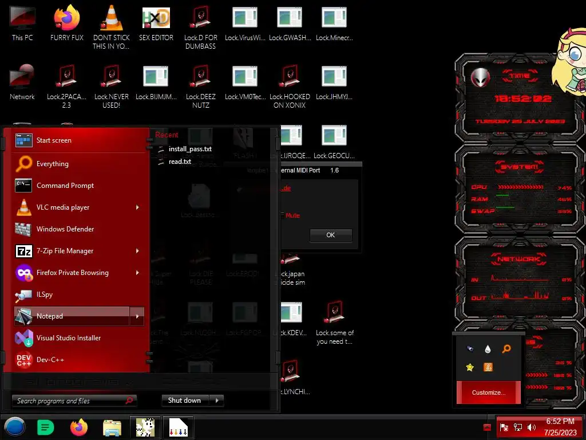The height and width of the screenshot is (440, 586).
Task: Select the Lock.Minecr... desktop icon
Action: pos(334,23)
